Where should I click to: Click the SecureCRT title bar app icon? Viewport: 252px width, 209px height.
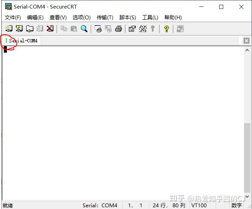8,6
